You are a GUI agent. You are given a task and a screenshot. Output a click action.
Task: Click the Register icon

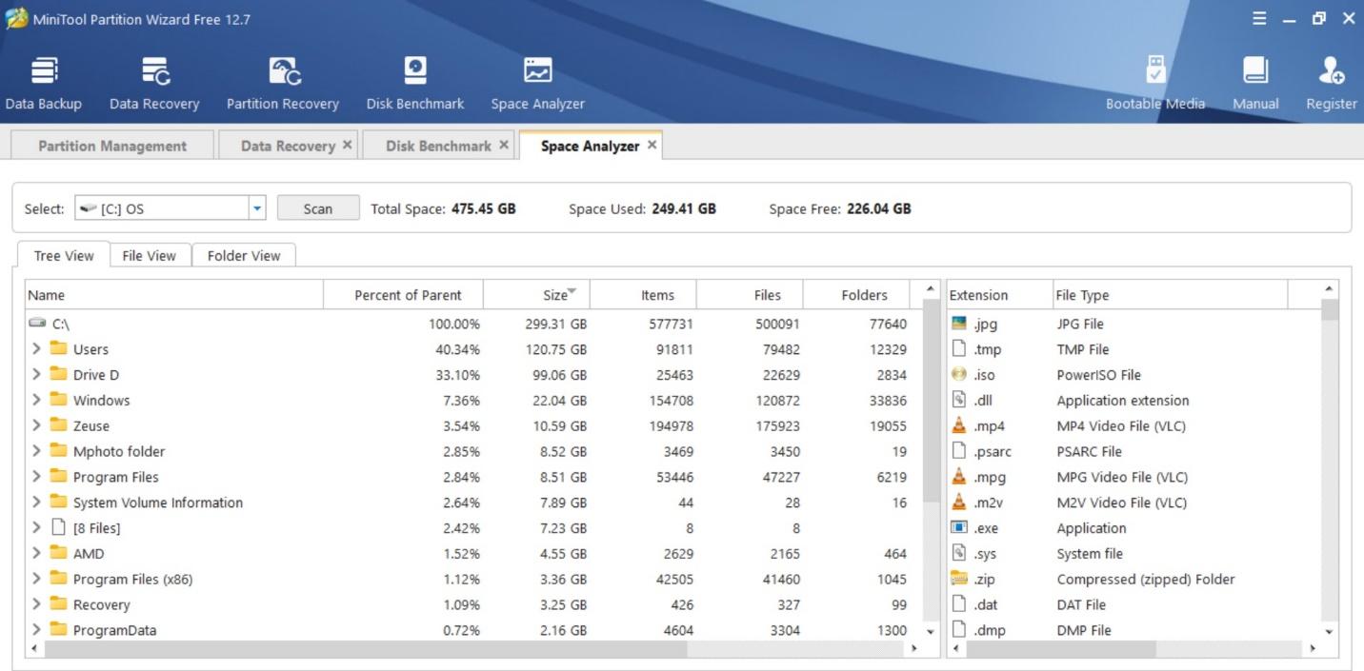[1331, 70]
